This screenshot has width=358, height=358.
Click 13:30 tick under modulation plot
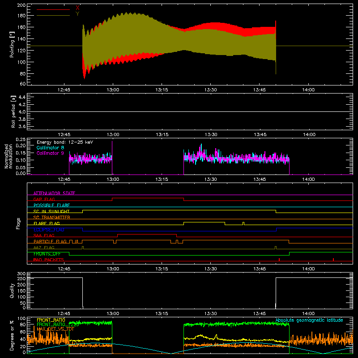(x=210, y=179)
